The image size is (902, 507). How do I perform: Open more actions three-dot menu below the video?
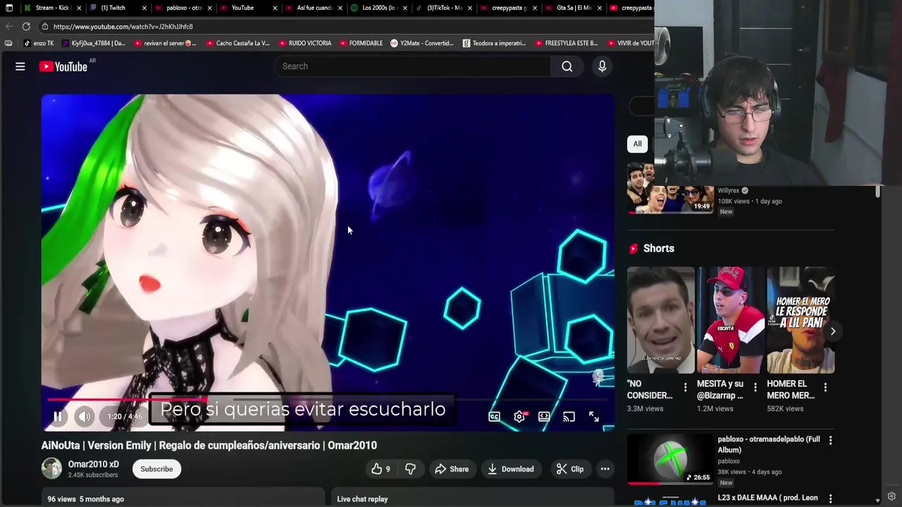(x=605, y=469)
